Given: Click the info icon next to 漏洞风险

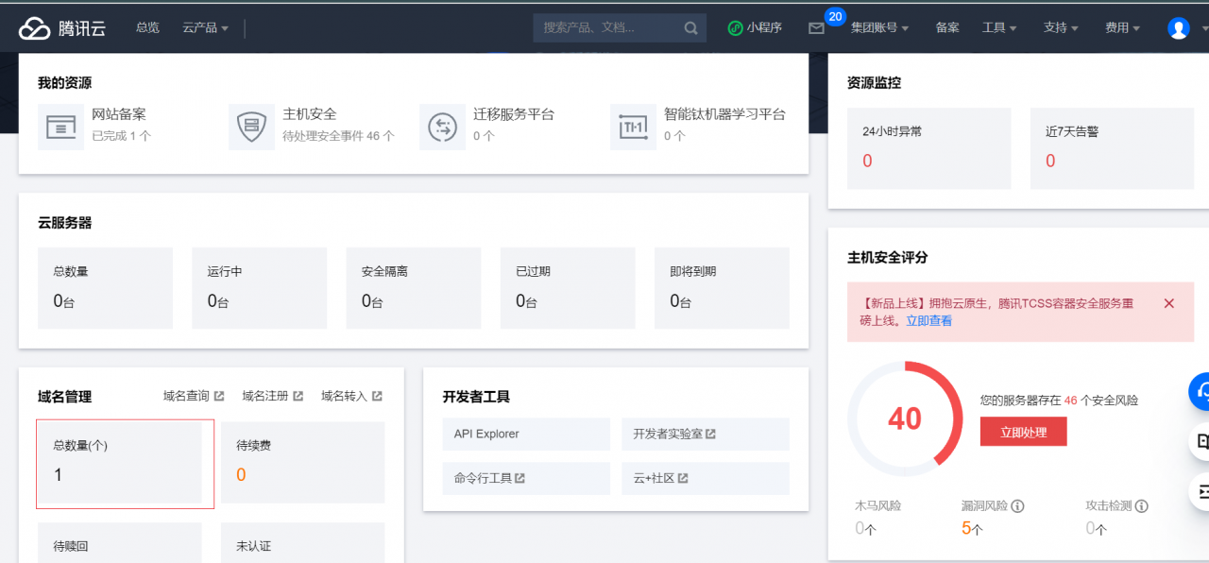Looking at the screenshot, I should [1018, 506].
